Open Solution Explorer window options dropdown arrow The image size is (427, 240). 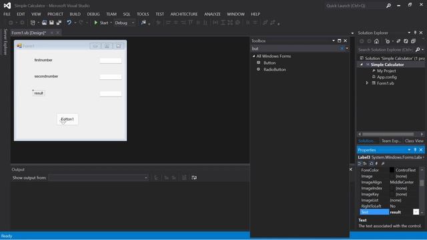(x=409, y=33)
